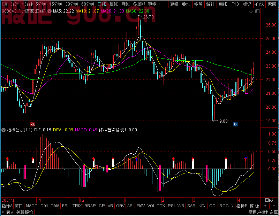Click the 张 marker below the candlesticks
This screenshot has width=279, height=216.
[32, 124]
